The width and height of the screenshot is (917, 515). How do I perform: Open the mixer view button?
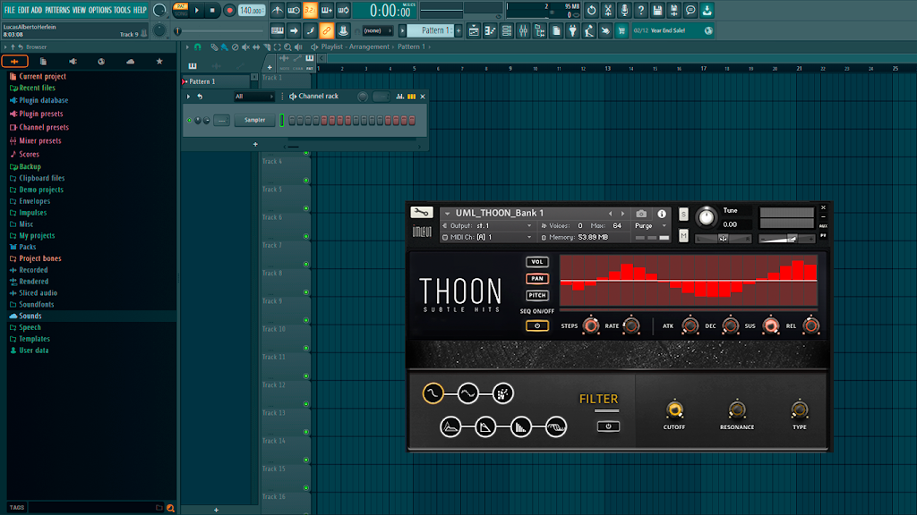[x=523, y=31]
